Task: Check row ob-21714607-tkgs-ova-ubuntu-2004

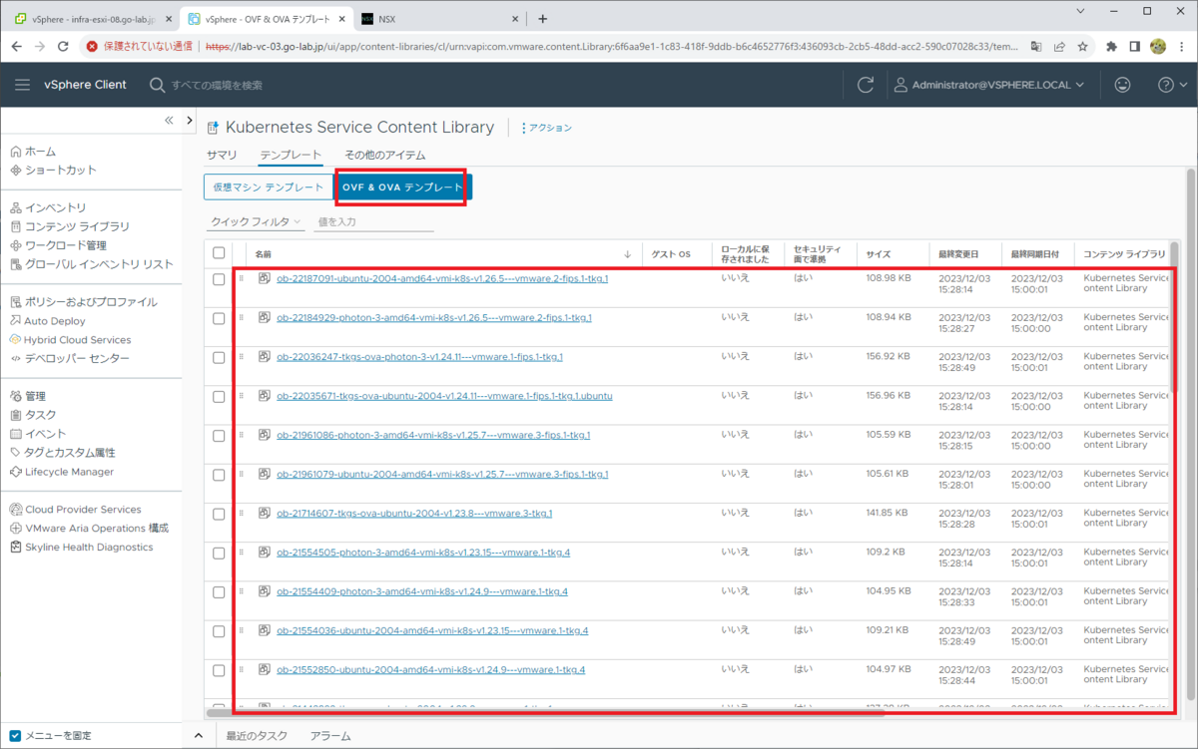Action: [x=219, y=514]
